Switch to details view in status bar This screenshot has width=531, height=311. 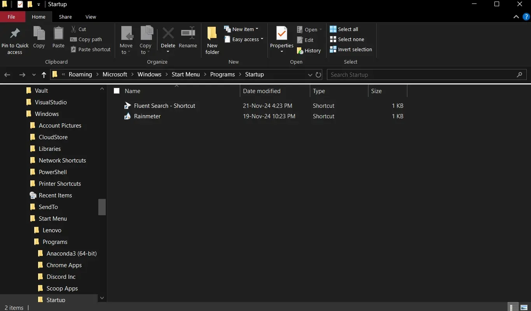(514, 308)
